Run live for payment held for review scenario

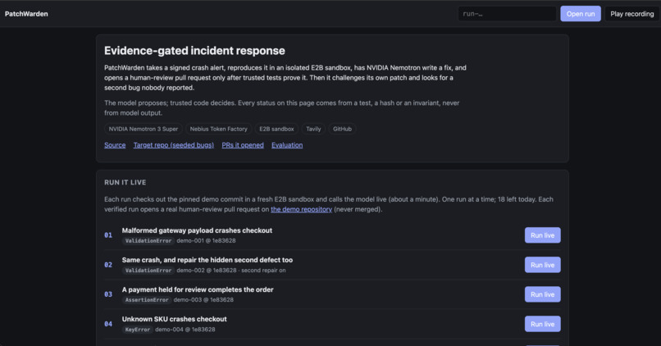coord(543,294)
